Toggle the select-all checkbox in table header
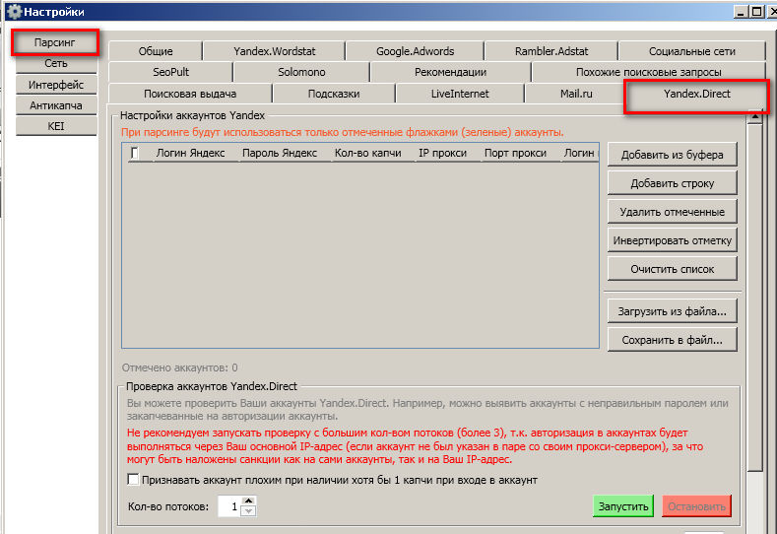This screenshot has height=534, width=777. (135, 153)
